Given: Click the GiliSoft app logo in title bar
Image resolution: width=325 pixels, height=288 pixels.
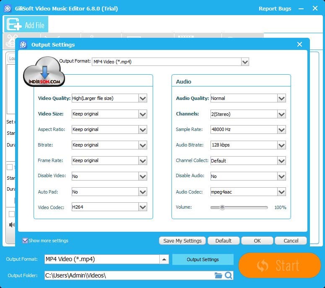Looking at the screenshot, I should [x=8, y=8].
